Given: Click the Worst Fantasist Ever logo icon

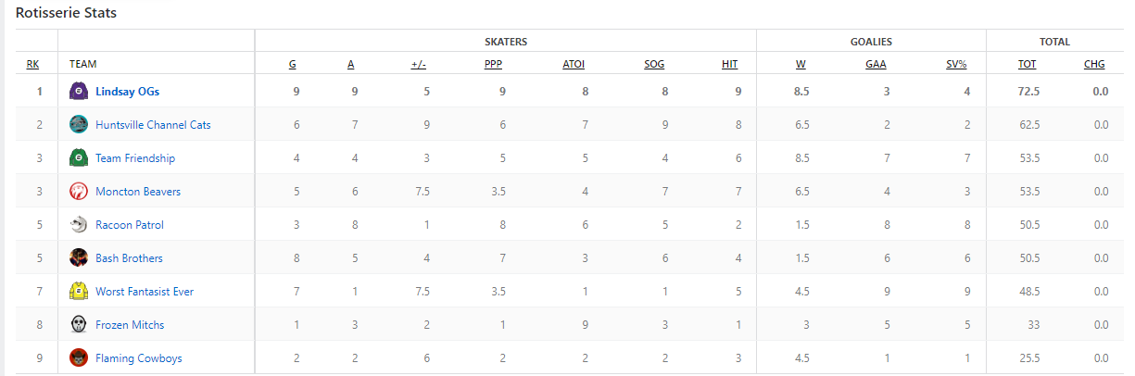Looking at the screenshot, I should (79, 292).
